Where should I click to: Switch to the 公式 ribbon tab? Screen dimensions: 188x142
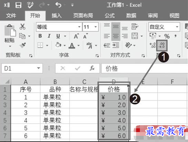(110, 16)
